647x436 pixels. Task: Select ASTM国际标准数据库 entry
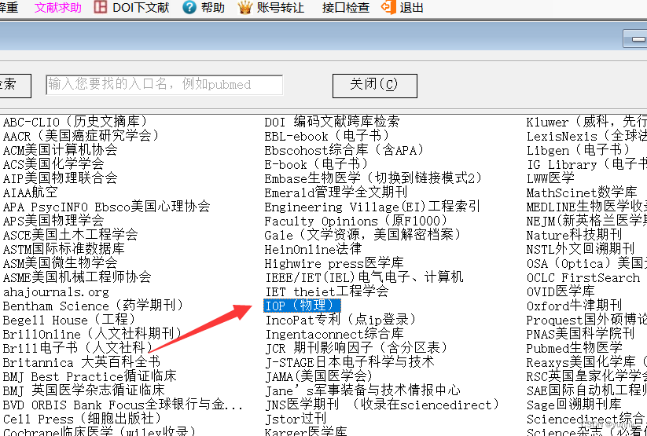pos(64,249)
